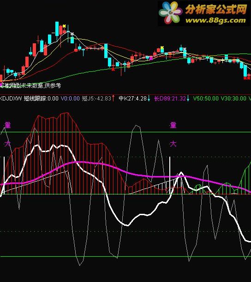Screen dimensions: 251x282
Task: Click the gray X marker near the price peak
Action: coord(72,34)
